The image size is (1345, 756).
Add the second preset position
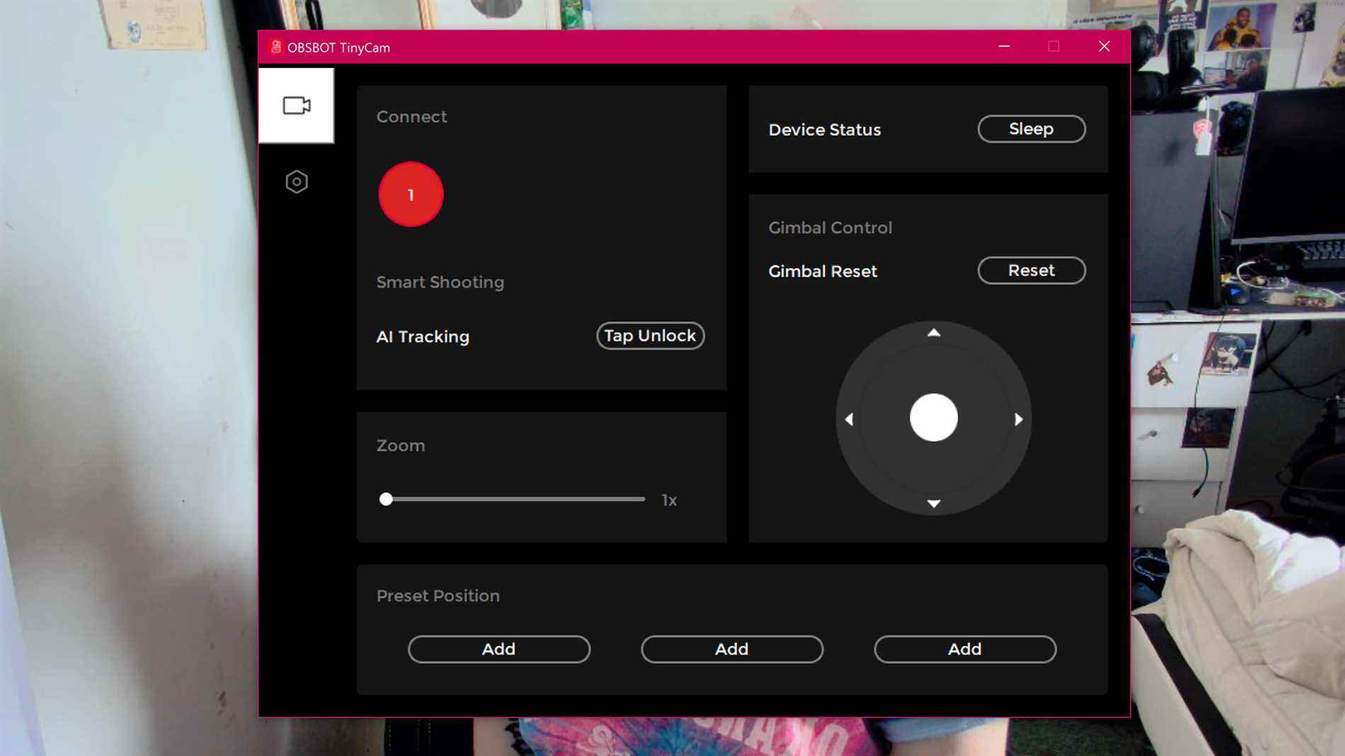[732, 649]
